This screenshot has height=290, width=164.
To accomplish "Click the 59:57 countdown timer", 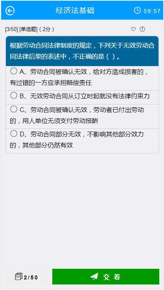I will tap(152, 11).
